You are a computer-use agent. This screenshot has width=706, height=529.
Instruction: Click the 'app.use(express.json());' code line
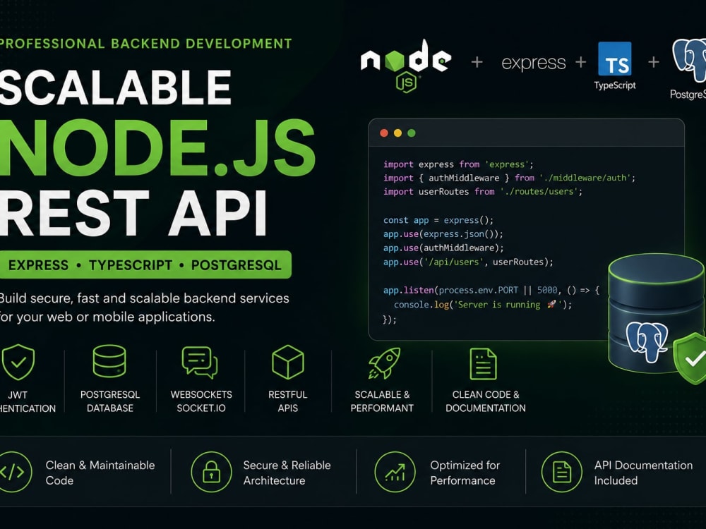coord(443,234)
